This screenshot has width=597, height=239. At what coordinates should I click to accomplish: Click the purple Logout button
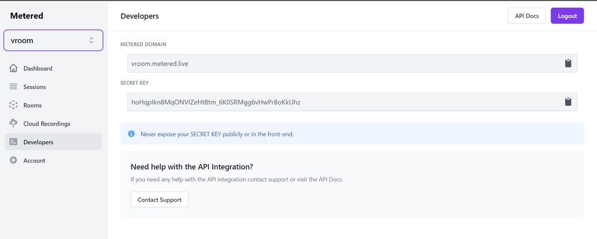pos(567,16)
